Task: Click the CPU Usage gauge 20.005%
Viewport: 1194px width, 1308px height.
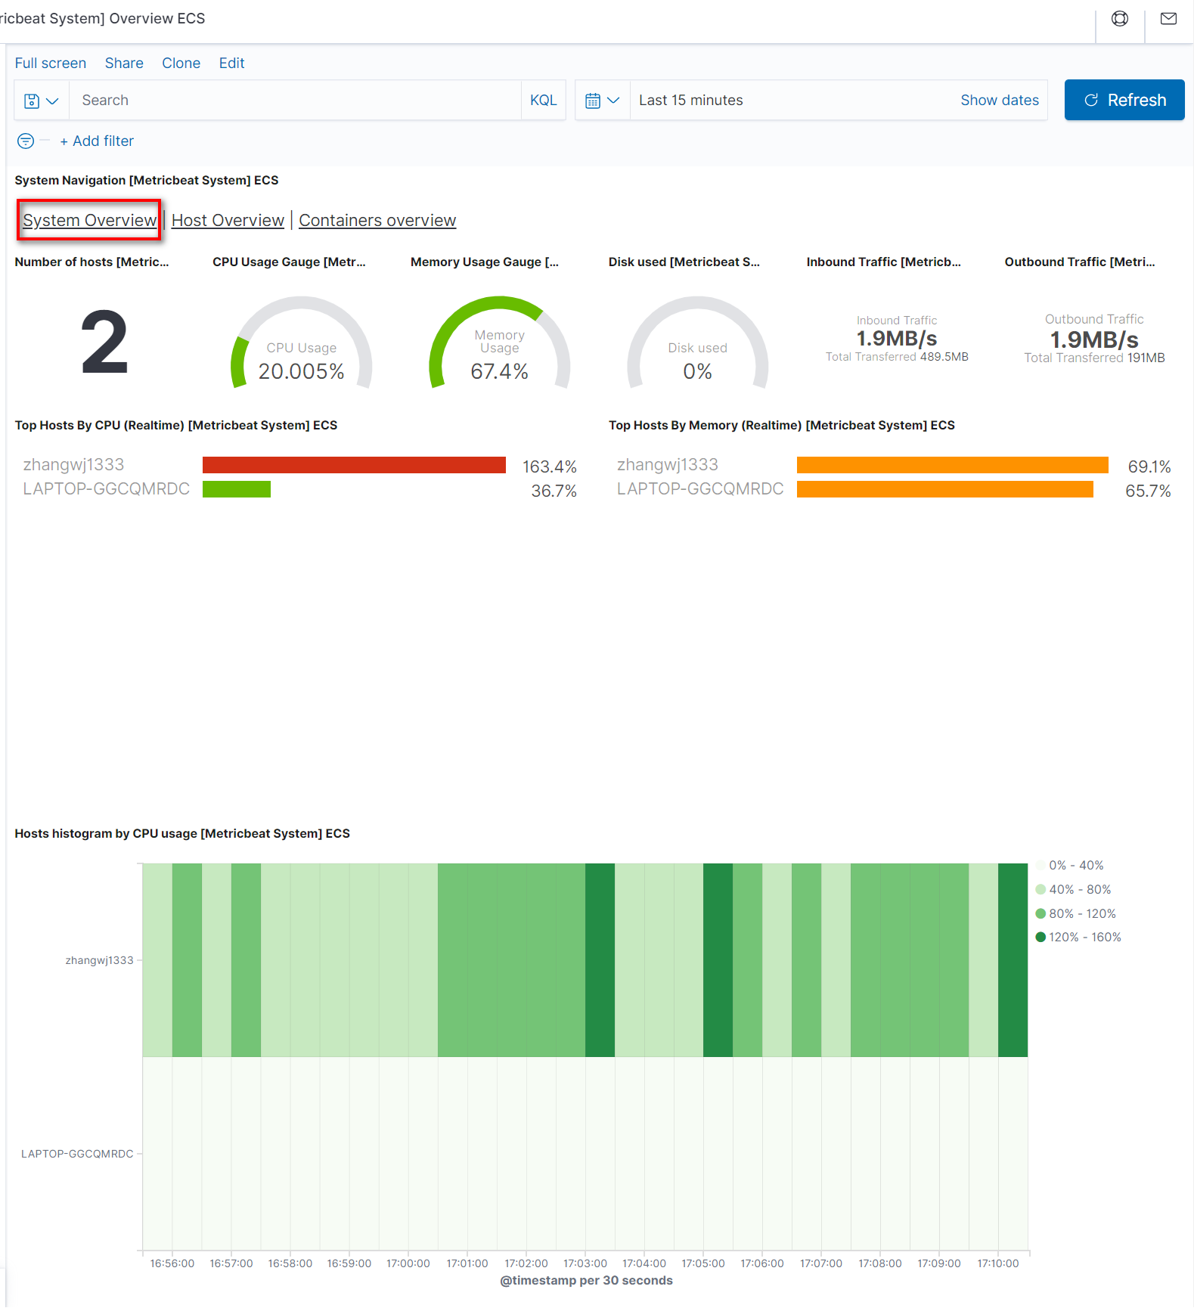Action: 301,344
